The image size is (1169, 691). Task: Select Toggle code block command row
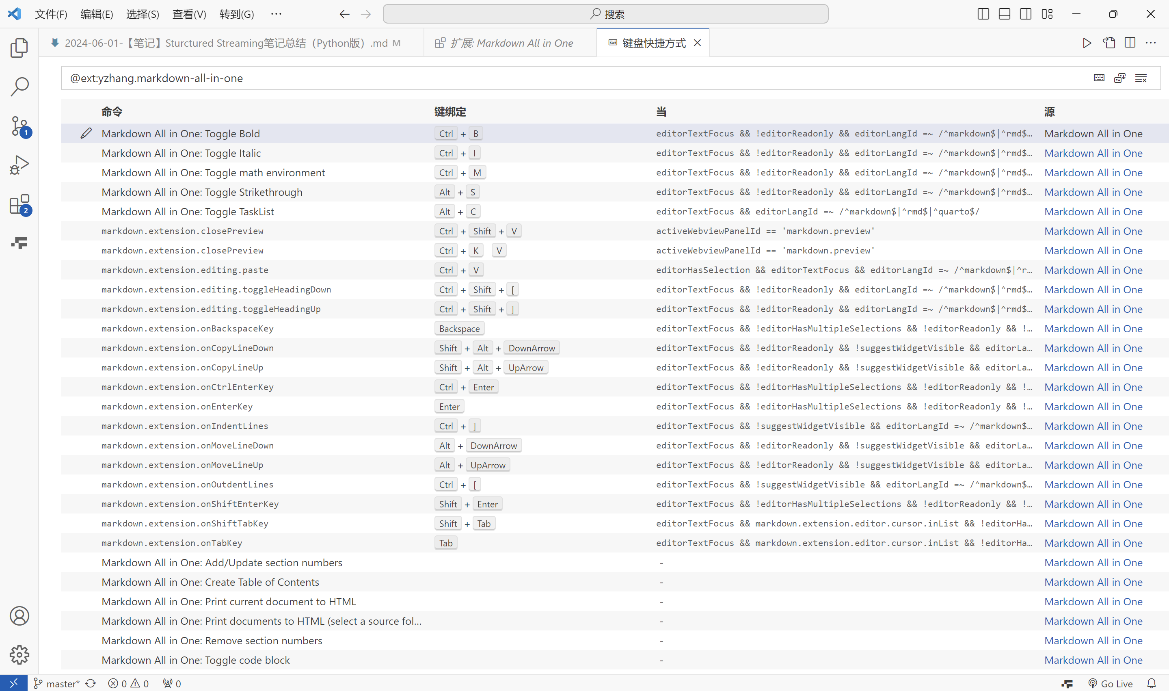click(614, 660)
